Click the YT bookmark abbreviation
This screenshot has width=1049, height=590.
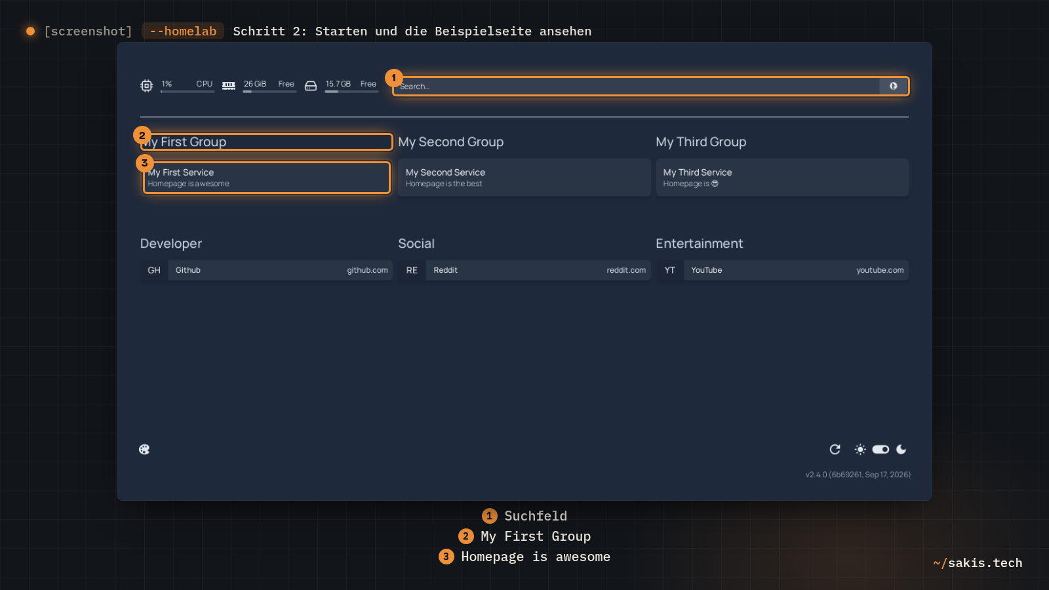[x=669, y=270]
